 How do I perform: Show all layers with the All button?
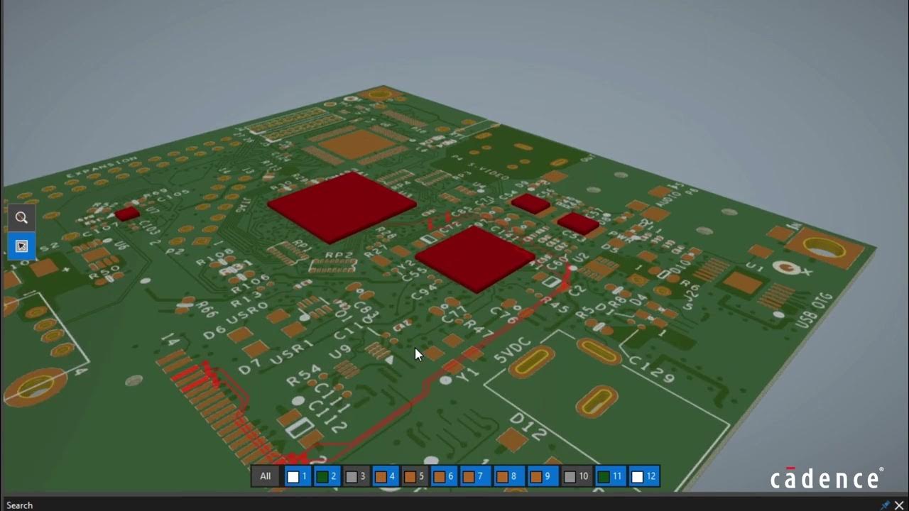pos(265,476)
